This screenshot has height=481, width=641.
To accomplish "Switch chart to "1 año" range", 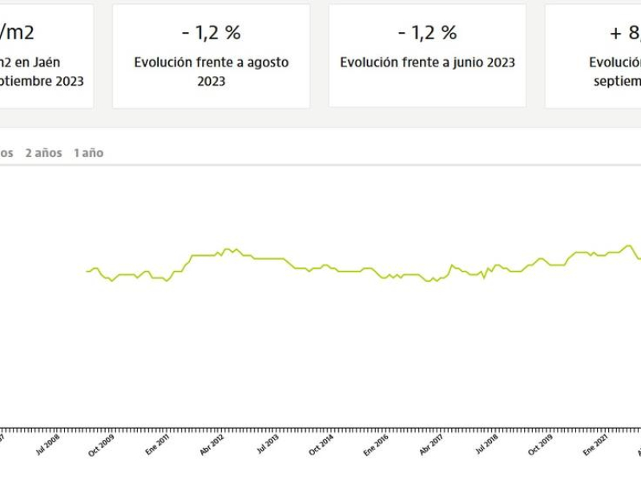I will (88, 153).
